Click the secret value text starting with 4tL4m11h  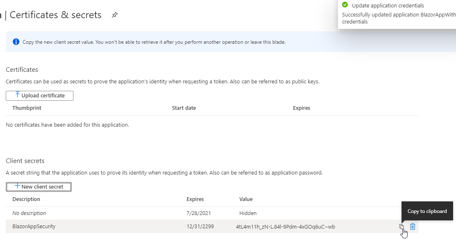[x=285, y=227]
